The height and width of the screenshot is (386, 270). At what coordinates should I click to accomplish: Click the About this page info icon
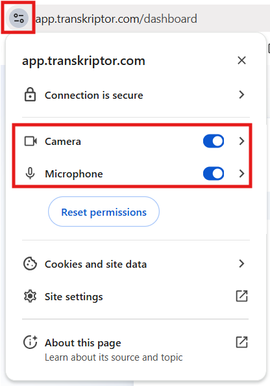(31, 342)
